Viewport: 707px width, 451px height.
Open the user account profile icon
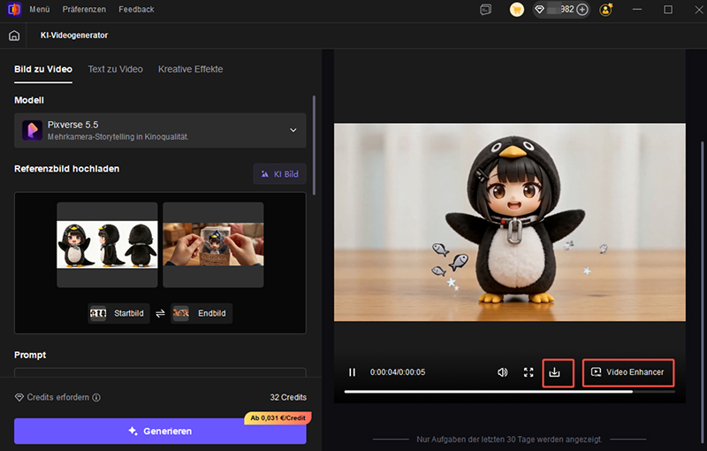606,10
